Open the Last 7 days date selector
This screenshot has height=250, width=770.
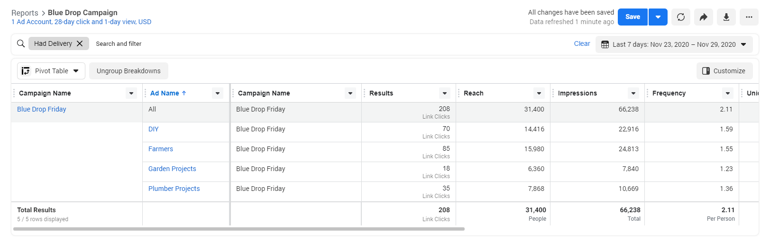(674, 44)
